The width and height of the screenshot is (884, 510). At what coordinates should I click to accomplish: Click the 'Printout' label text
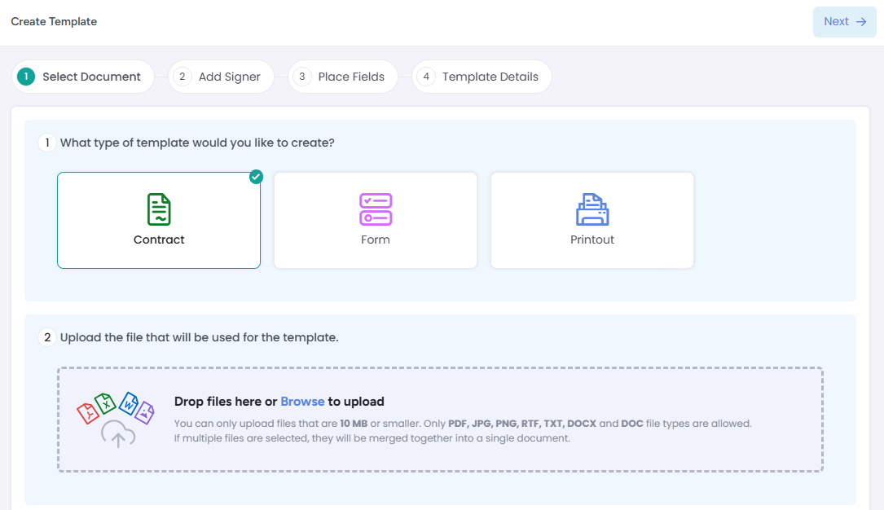[x=592, y=240]
